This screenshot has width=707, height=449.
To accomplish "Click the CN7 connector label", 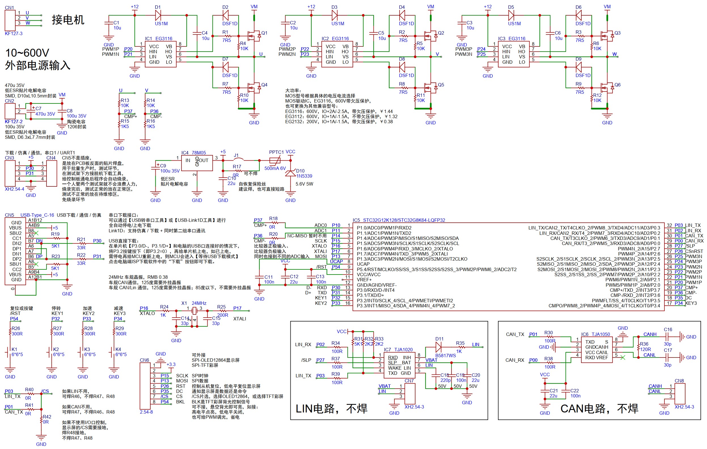I will [409, 381].
